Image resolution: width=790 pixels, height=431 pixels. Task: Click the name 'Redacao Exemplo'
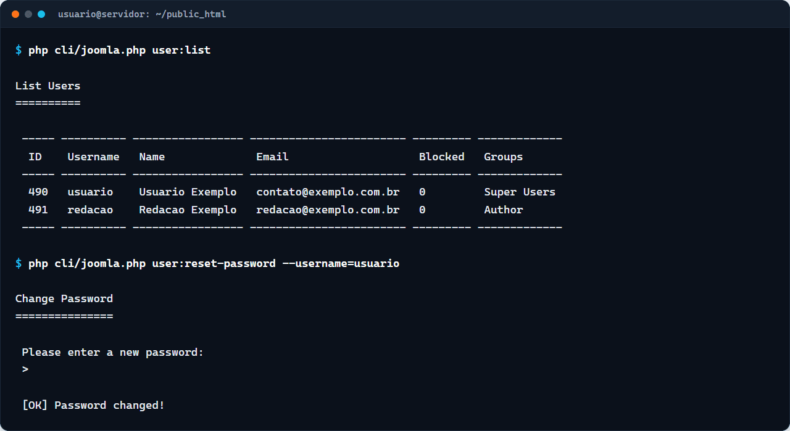(x=188, y=210)
